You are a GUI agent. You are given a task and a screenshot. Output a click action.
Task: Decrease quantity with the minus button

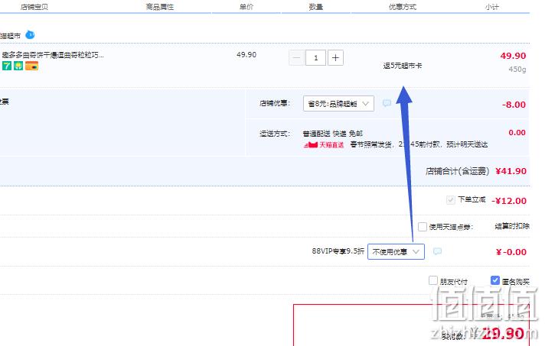(297, 57)
